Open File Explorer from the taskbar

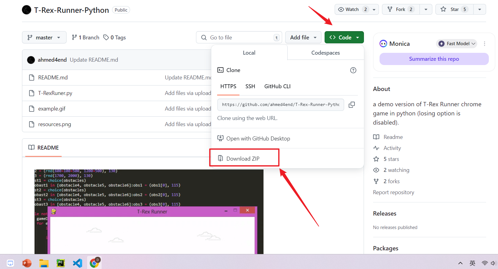[x=44, y=263]
